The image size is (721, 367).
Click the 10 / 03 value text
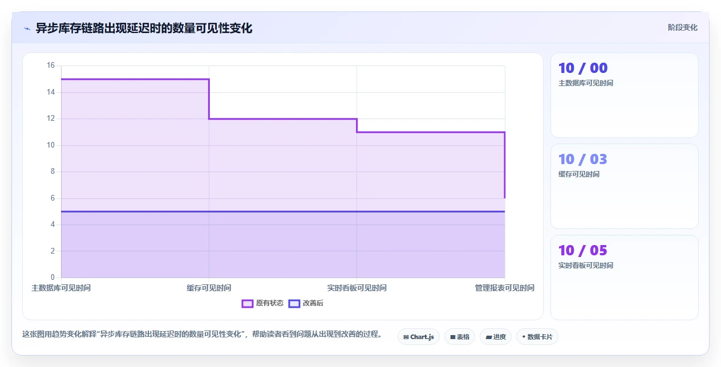pyautogui.click(x=583, y=159)
